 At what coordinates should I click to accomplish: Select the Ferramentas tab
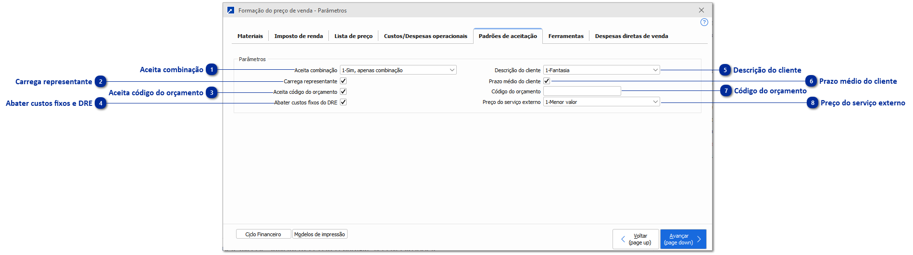(x=566, y=36)
